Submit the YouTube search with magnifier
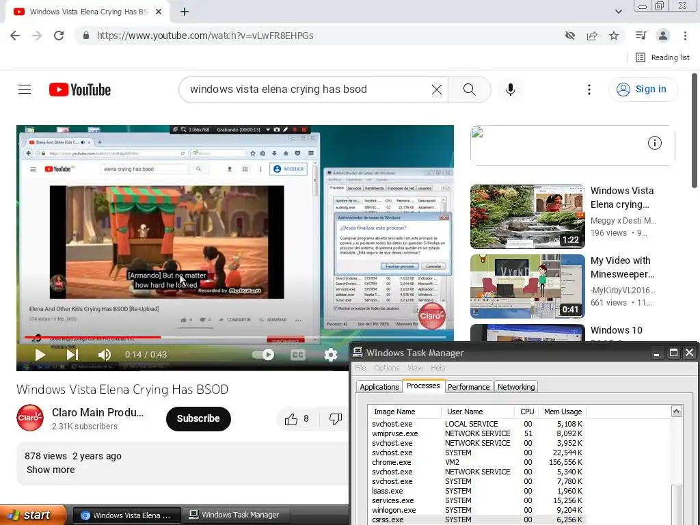The image size is (700, 525). click(469, 90)
